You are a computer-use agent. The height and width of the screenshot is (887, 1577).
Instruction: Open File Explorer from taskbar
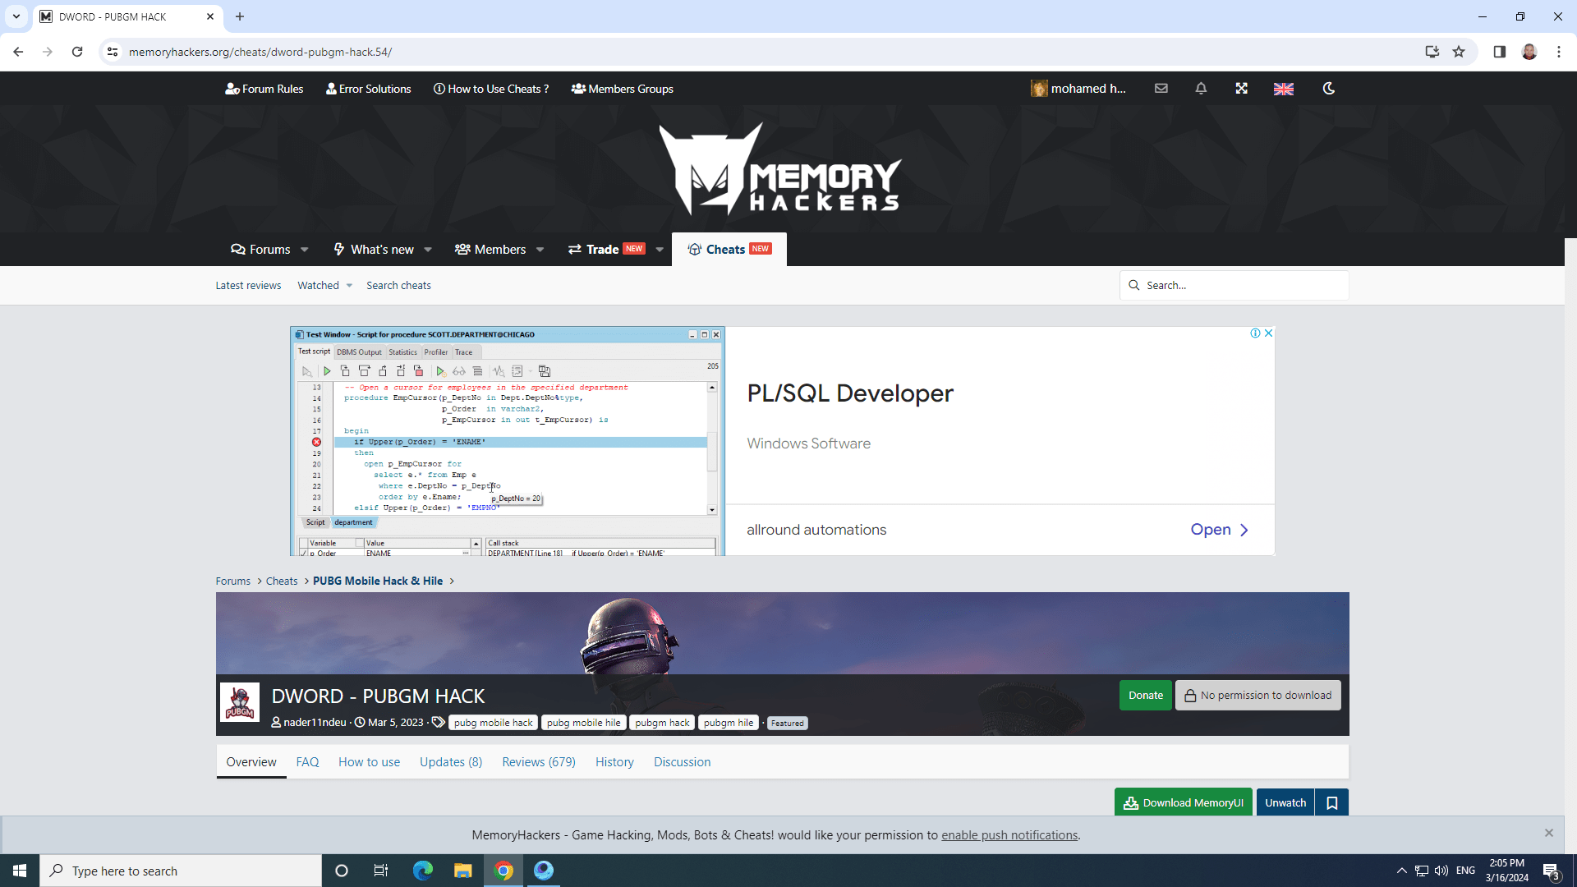pyautogui.click(x=463, y=871)
